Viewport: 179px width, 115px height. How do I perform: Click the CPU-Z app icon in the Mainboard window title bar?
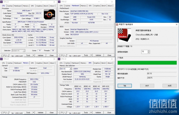click(x=59, y=2)
